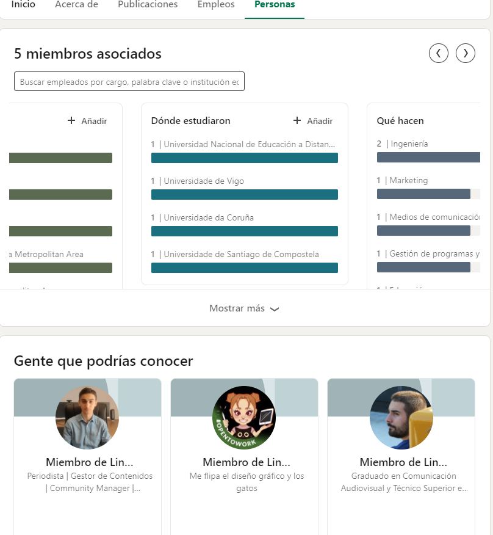The image size is (493, 535).
Task: Switch to the Inicio tab
Action: [x=23, y=5]
